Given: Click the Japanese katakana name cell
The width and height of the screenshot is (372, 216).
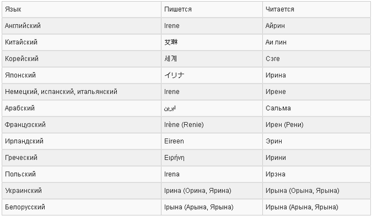Looking at the screenshot, I should click(x=212, y=75).
